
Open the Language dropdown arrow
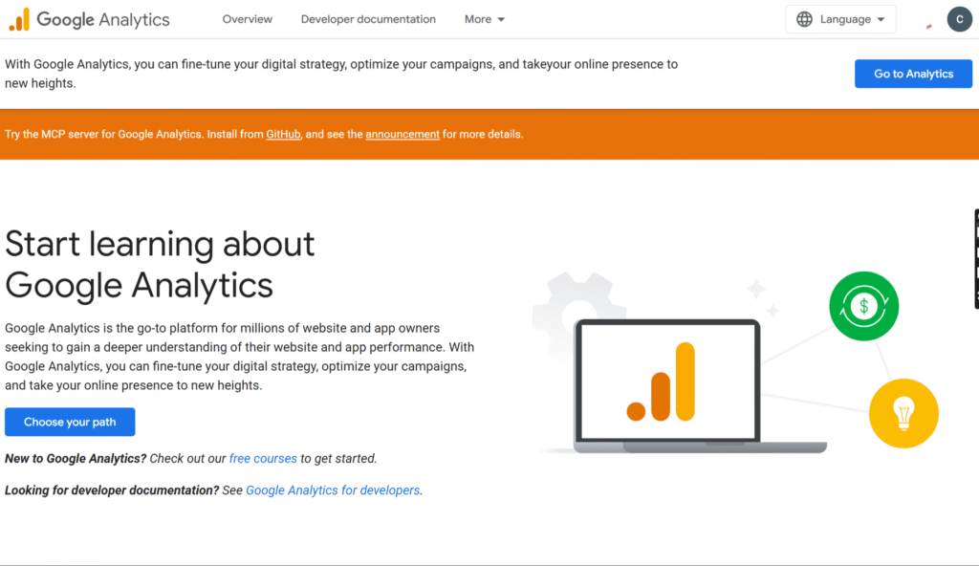(881, 20)
